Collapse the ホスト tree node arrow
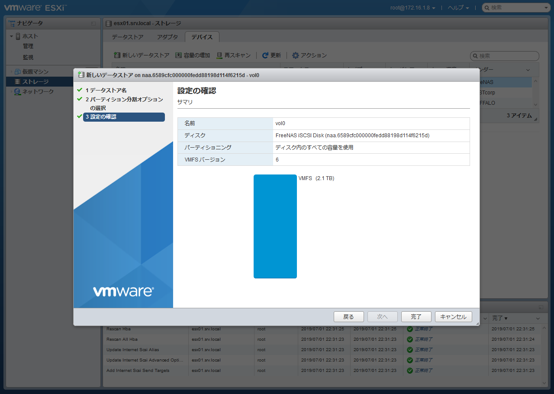Image resolution: width=554 pixels, height=394 pixels. click(11, 36)
